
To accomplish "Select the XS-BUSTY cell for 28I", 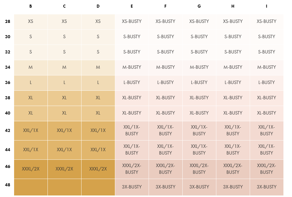I will coord(266,21).
